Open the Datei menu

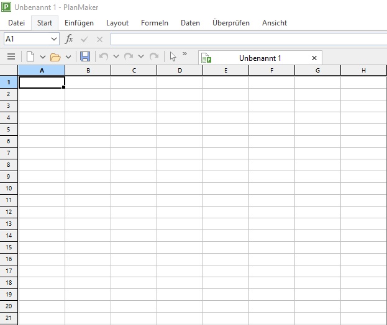16,23
